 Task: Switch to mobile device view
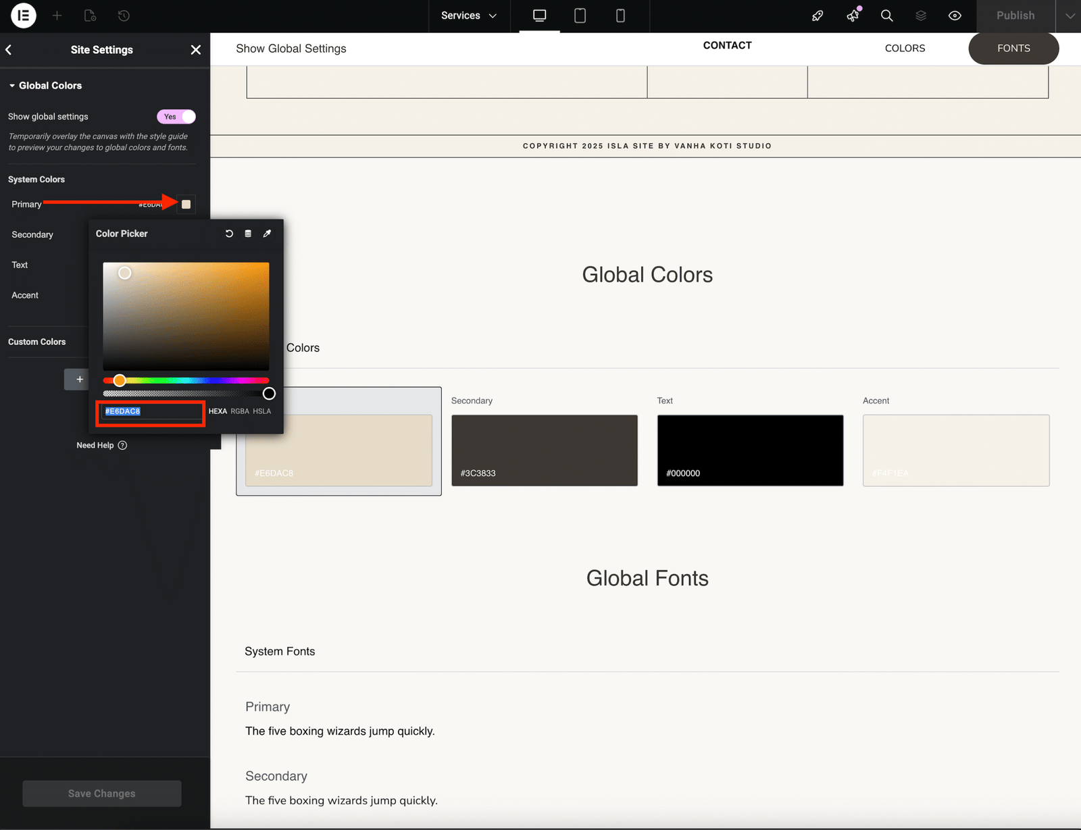620,16
